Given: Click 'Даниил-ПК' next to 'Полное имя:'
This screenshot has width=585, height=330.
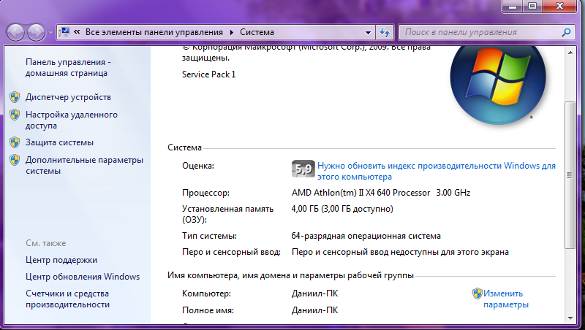Looking at the screenshot, I should [x=314, y=310].
